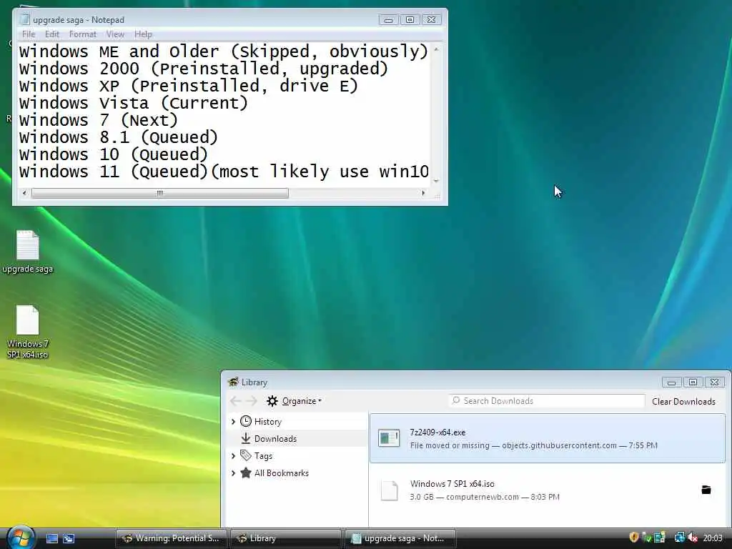Click the Notepad title bar icon
The width and height of the screenshot is (732, 549).
pos(25,19)
